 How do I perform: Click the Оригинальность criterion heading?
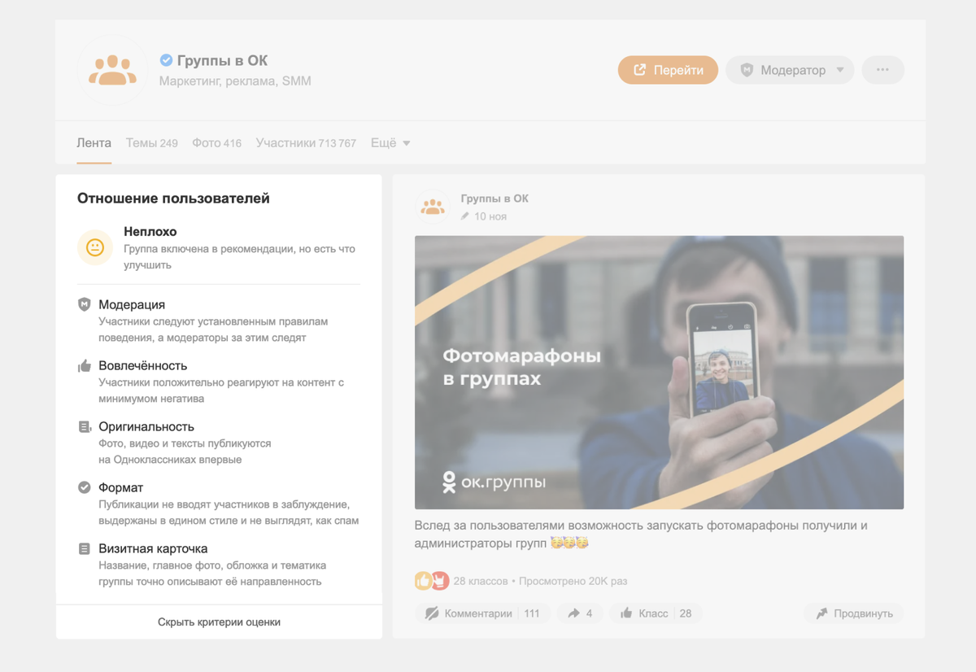pyautogui.click(x=146, y=426)
